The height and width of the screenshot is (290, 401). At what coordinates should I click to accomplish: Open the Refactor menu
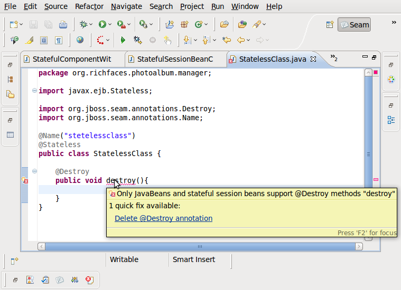[x=89, y=6]
